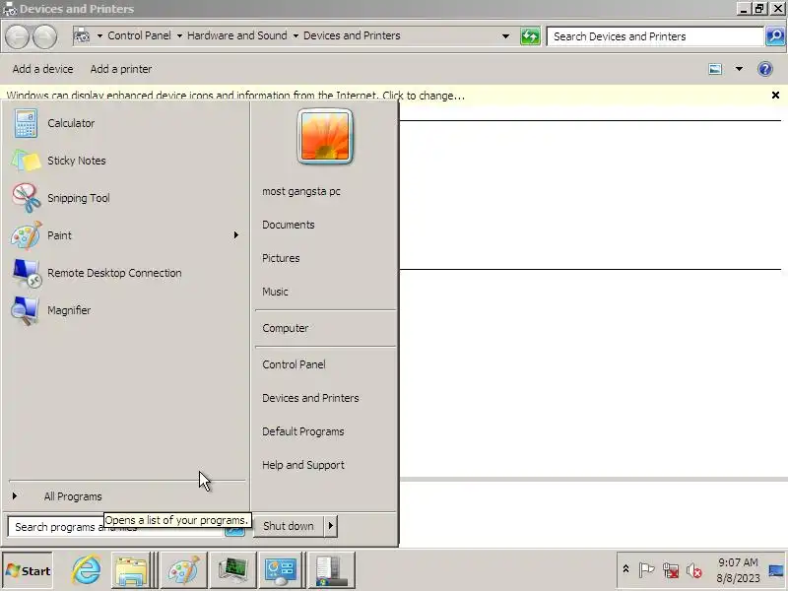Viewport: 788px width, 591px height.
Task: Select Devices and Printers in the breadcrumb
Action: point(352,35)
